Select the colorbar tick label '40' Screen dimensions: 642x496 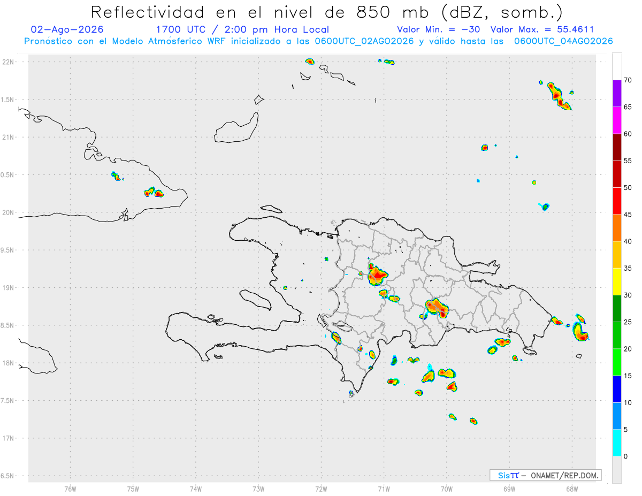point(628,241)
